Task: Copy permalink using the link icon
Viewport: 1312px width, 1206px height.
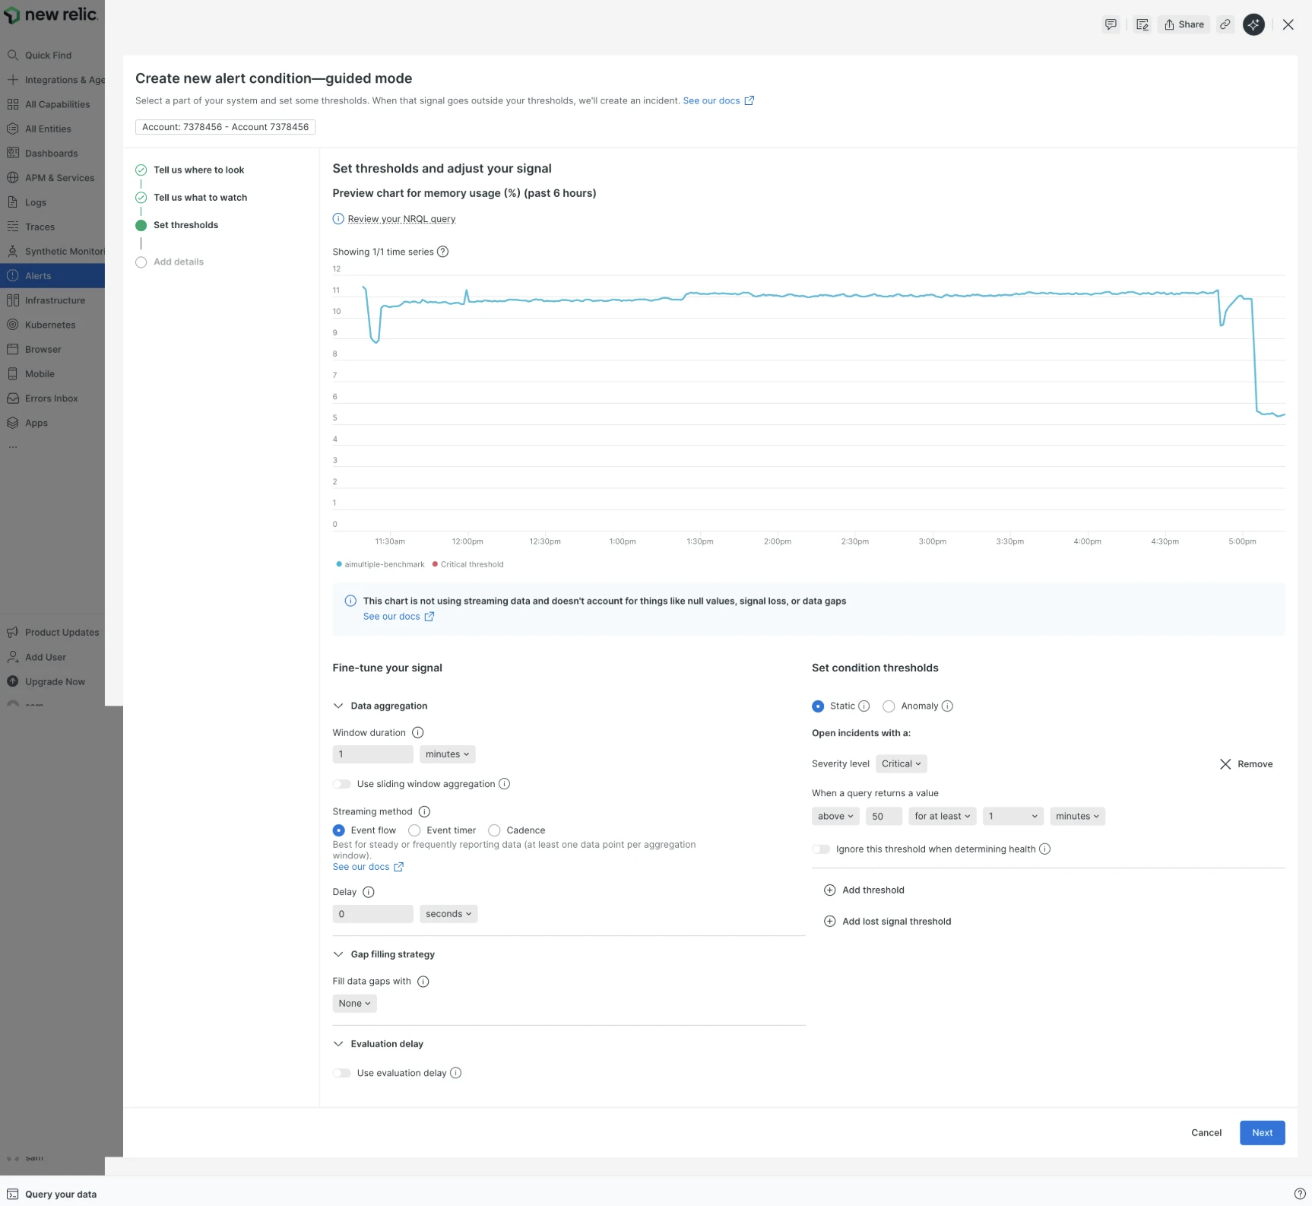Action: (1225, 24)
